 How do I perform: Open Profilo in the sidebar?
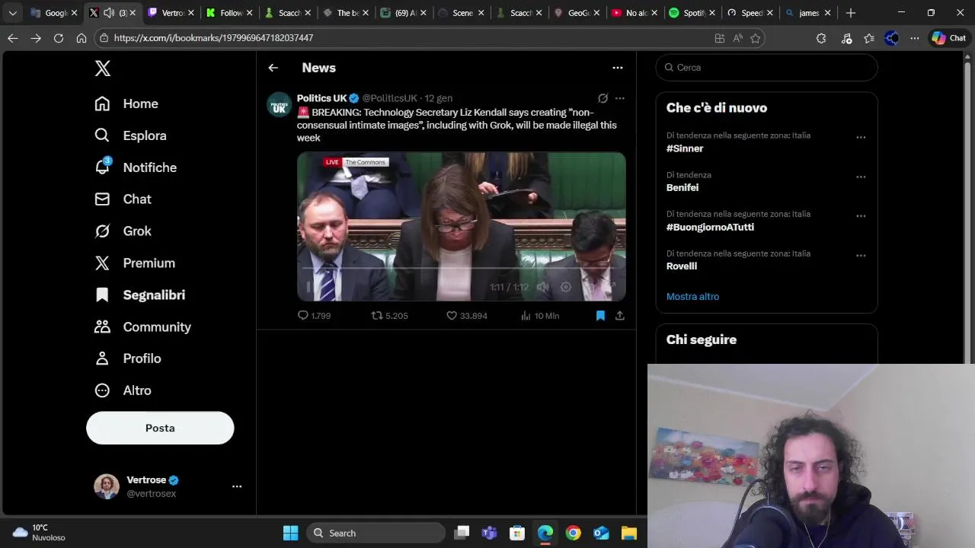pos(127,358)
